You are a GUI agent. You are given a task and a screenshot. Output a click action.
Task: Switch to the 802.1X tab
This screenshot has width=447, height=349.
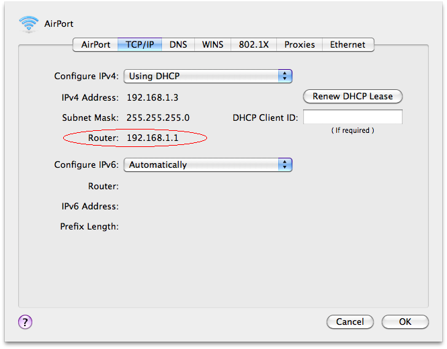[253, 45]
